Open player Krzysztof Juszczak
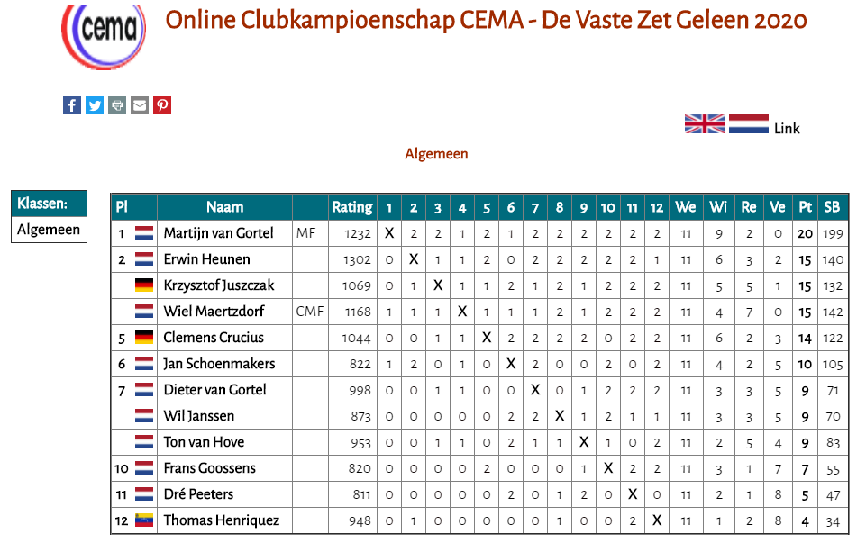The width and height of the screenshot is (866, 543). coord(219,285)
